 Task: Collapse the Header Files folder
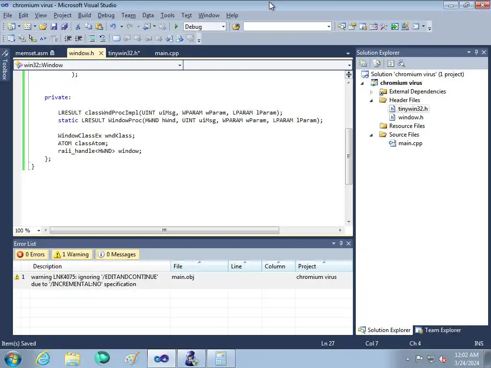point(372,101)
